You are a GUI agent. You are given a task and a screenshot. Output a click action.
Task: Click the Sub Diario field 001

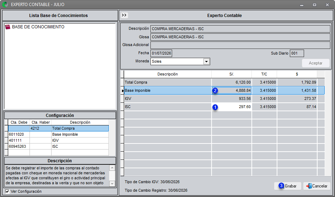[297, 53]
